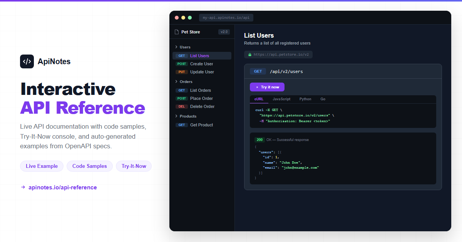Switch to the JavaScript code tab
Viewport: 462px width, 242px height.
281,99
